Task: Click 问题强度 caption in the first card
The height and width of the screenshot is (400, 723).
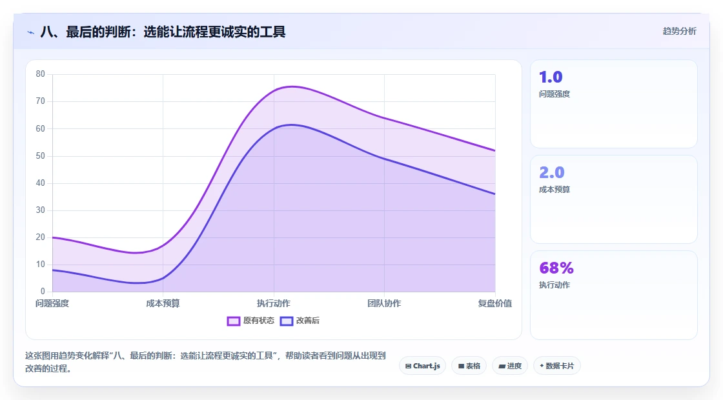Action: pos(555,94)
